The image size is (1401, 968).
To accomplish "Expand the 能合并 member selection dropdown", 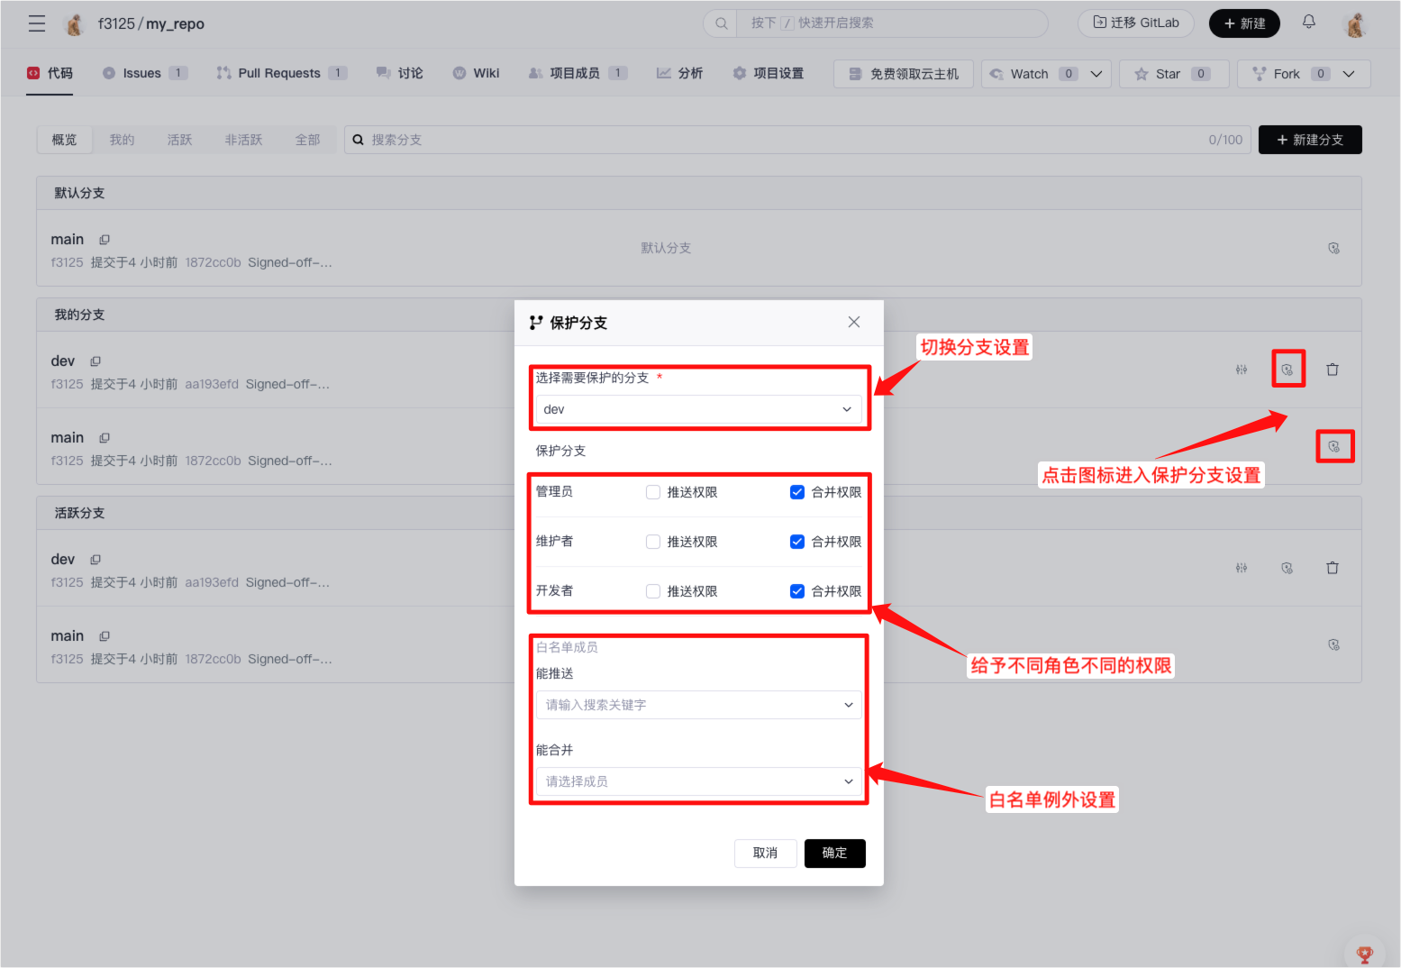I will click(698, 781).
